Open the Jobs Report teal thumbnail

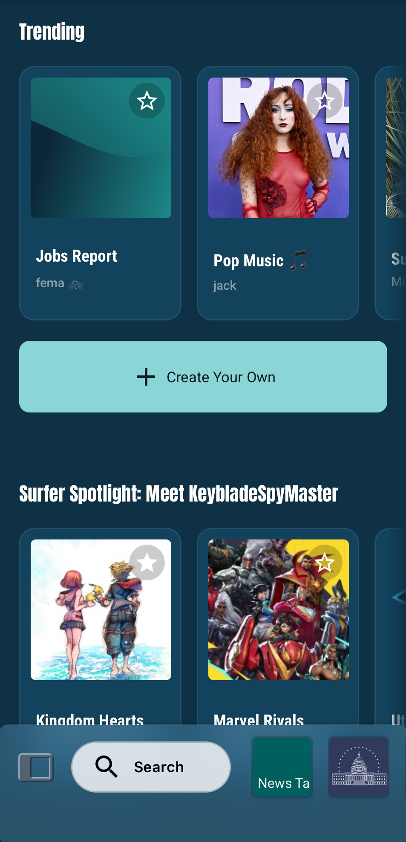[101, 148]
